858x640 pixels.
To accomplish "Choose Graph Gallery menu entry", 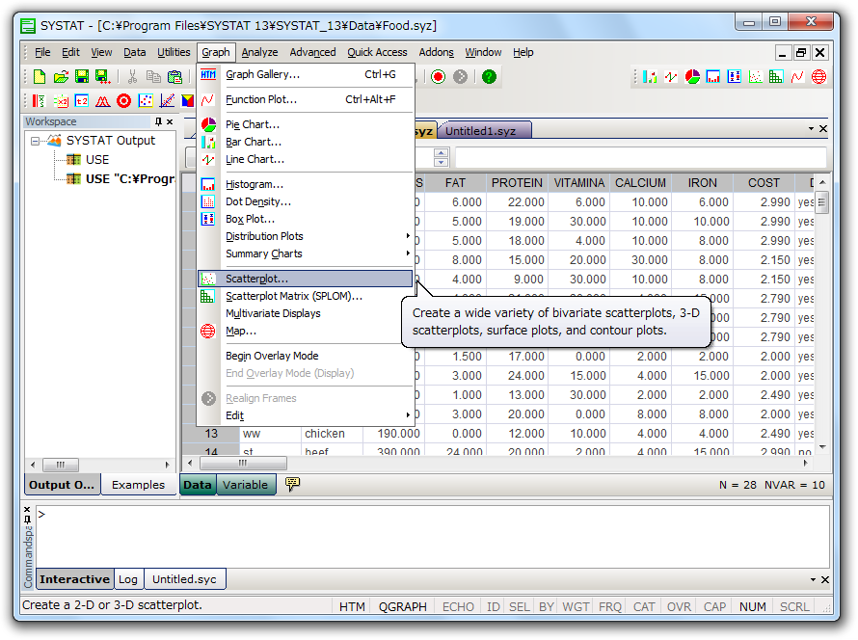I will click(306, 74).
